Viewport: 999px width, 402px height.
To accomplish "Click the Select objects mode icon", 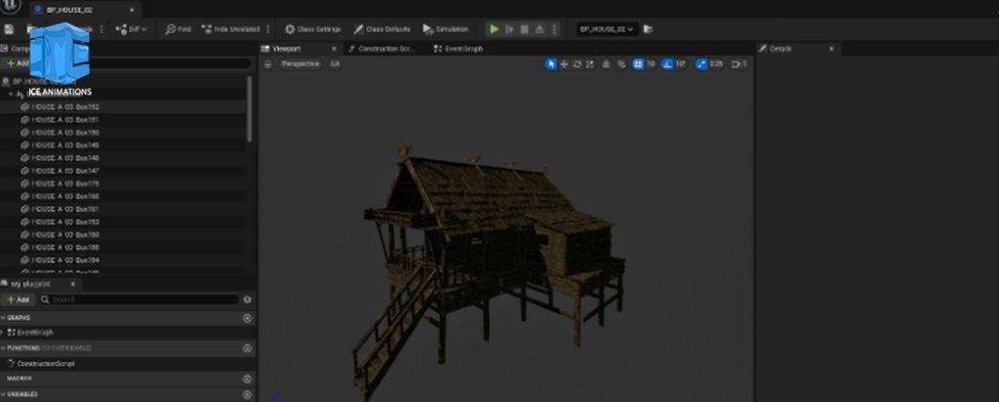I will tap(550, 63).
